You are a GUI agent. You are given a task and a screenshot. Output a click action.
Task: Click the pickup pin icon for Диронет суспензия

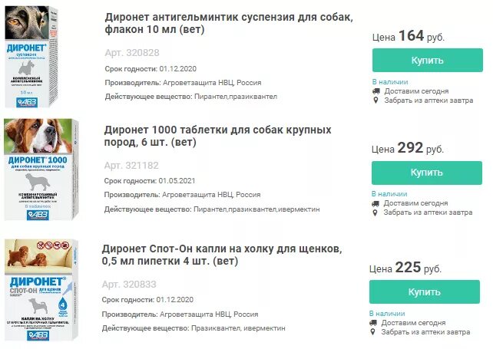[x=376, y=100]
